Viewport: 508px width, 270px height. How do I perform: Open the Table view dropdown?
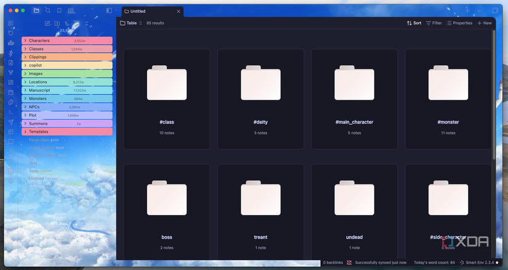(x=131, y=23)
